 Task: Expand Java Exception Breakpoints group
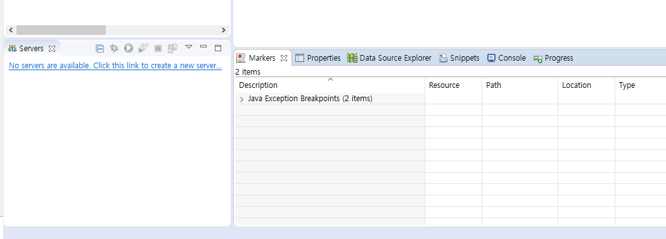(242, 99)
